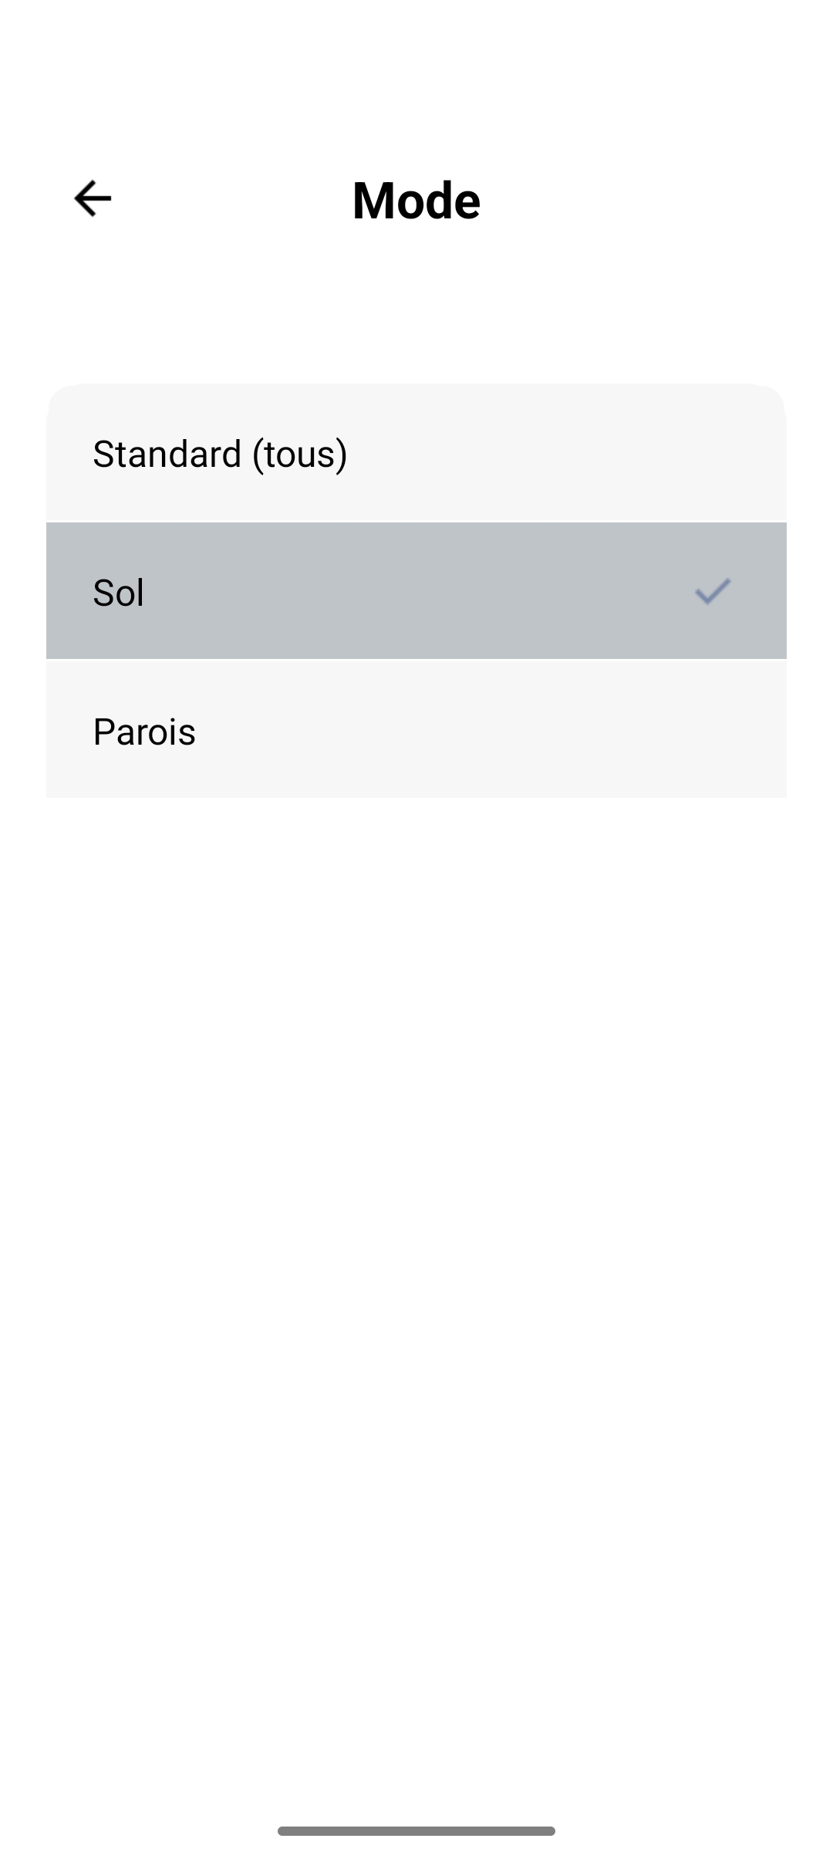Activate the first mode list entry
The height and width of the screenshot is (1852, 833).
tap(416, 453)
